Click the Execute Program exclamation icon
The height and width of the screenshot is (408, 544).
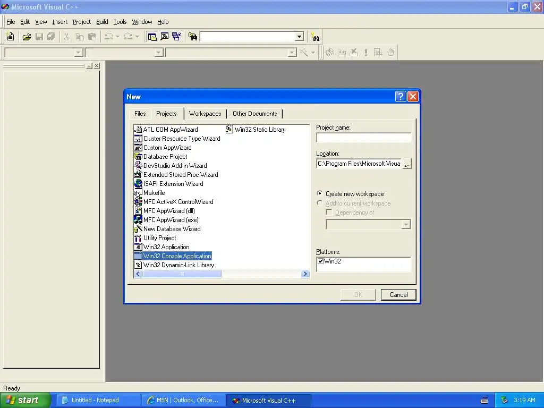(x=366, y=53)
